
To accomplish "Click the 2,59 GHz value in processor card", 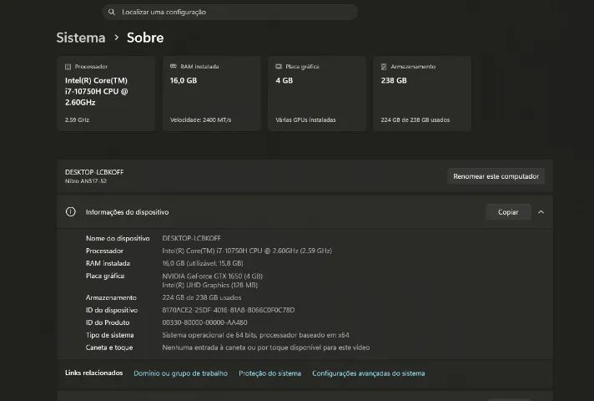I will 77,120.
